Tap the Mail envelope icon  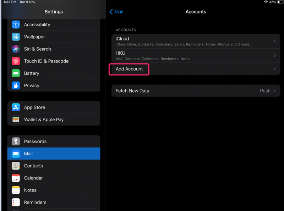[x=16, y=154]
